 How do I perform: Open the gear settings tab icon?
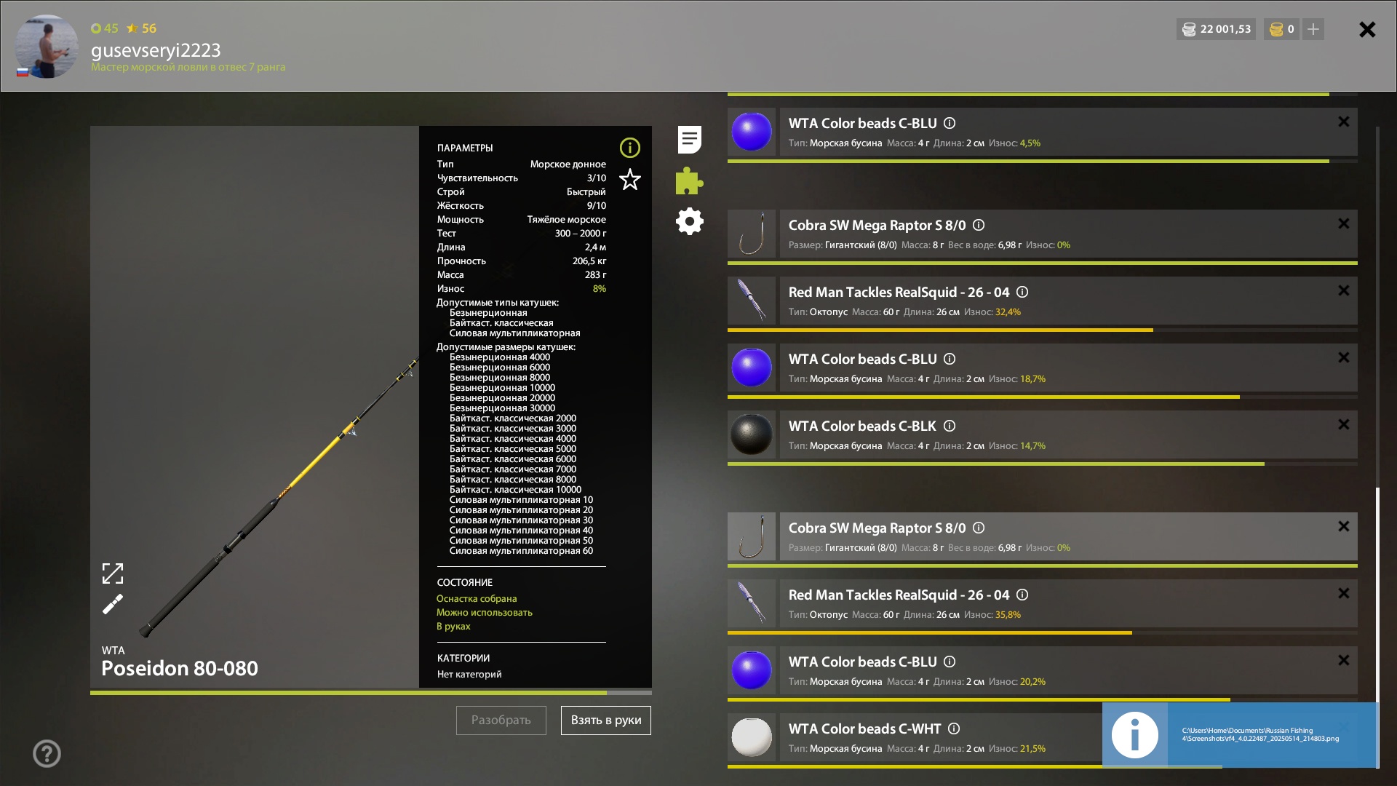689,221
